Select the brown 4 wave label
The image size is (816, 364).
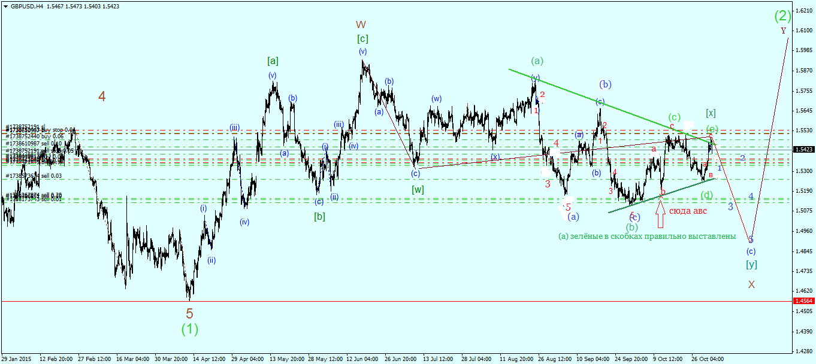[x=102, y=96]
